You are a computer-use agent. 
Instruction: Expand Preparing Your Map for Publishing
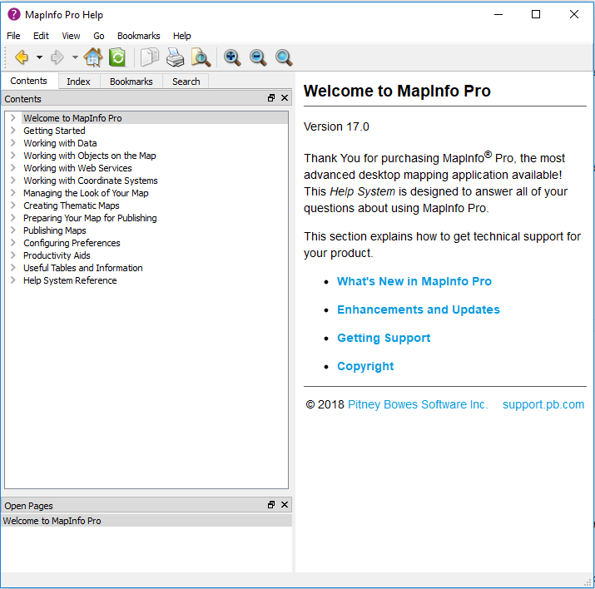[x=13, y=218]
